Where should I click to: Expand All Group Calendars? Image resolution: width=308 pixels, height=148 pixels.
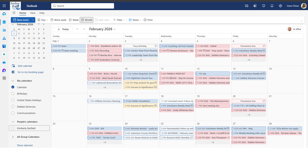pyautogui.click(x=13, y=137)
